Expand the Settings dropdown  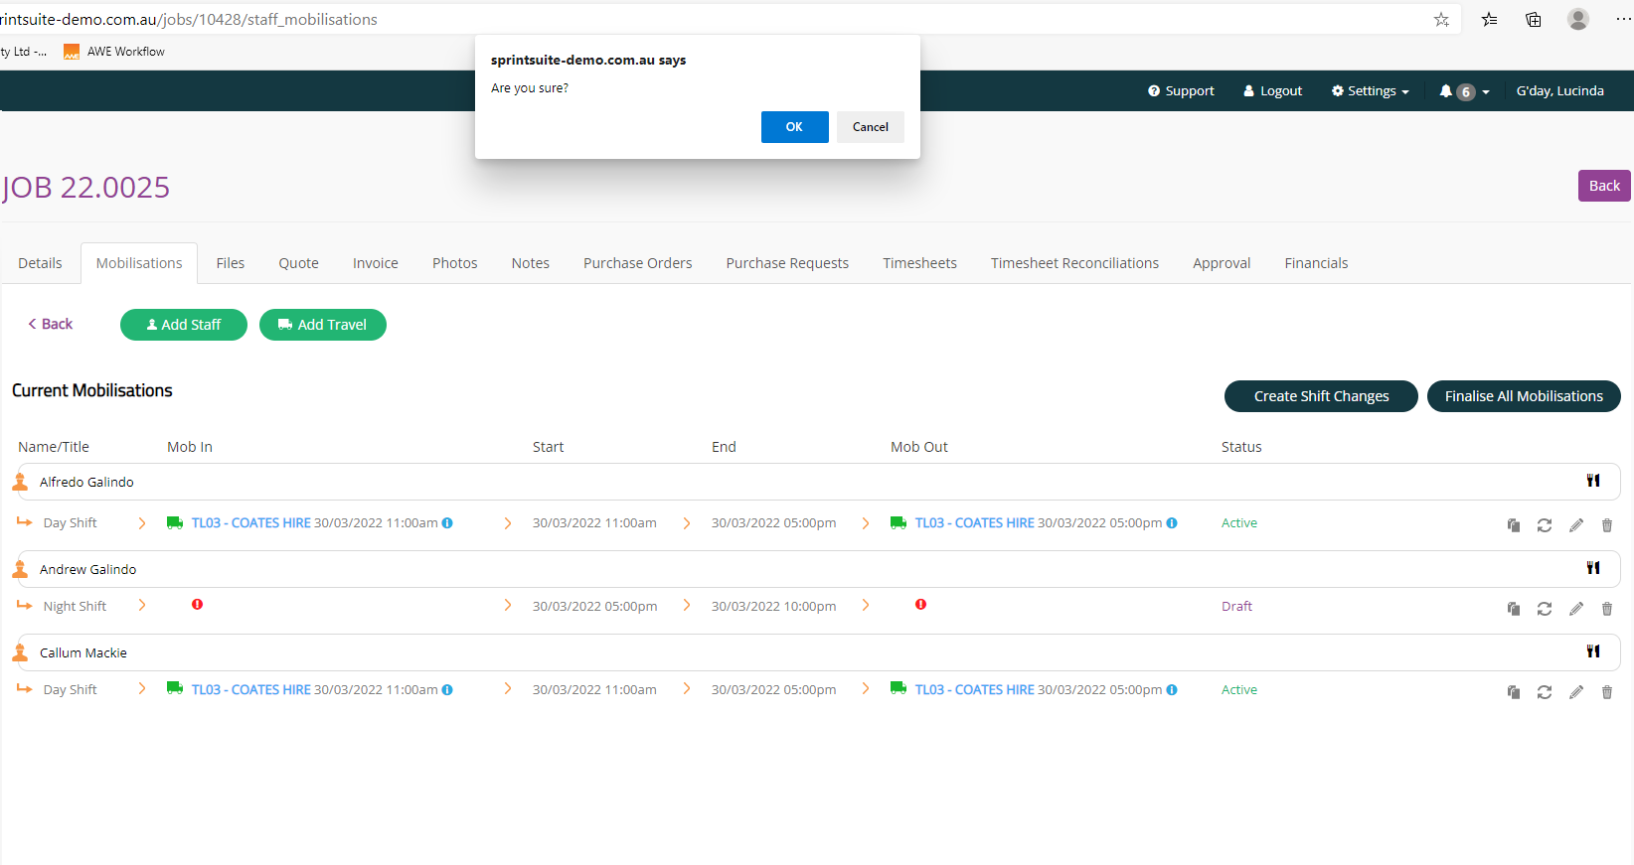tap(1370, 90)
